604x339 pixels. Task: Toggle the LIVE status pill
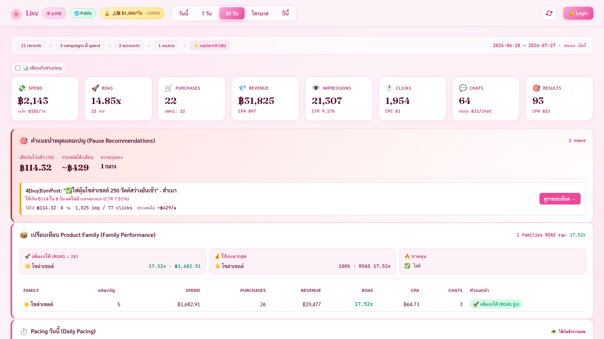pos(54,13)
